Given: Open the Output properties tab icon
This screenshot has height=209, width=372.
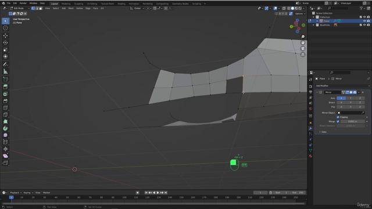Looking at the screenshot, I should coord(310,92).
